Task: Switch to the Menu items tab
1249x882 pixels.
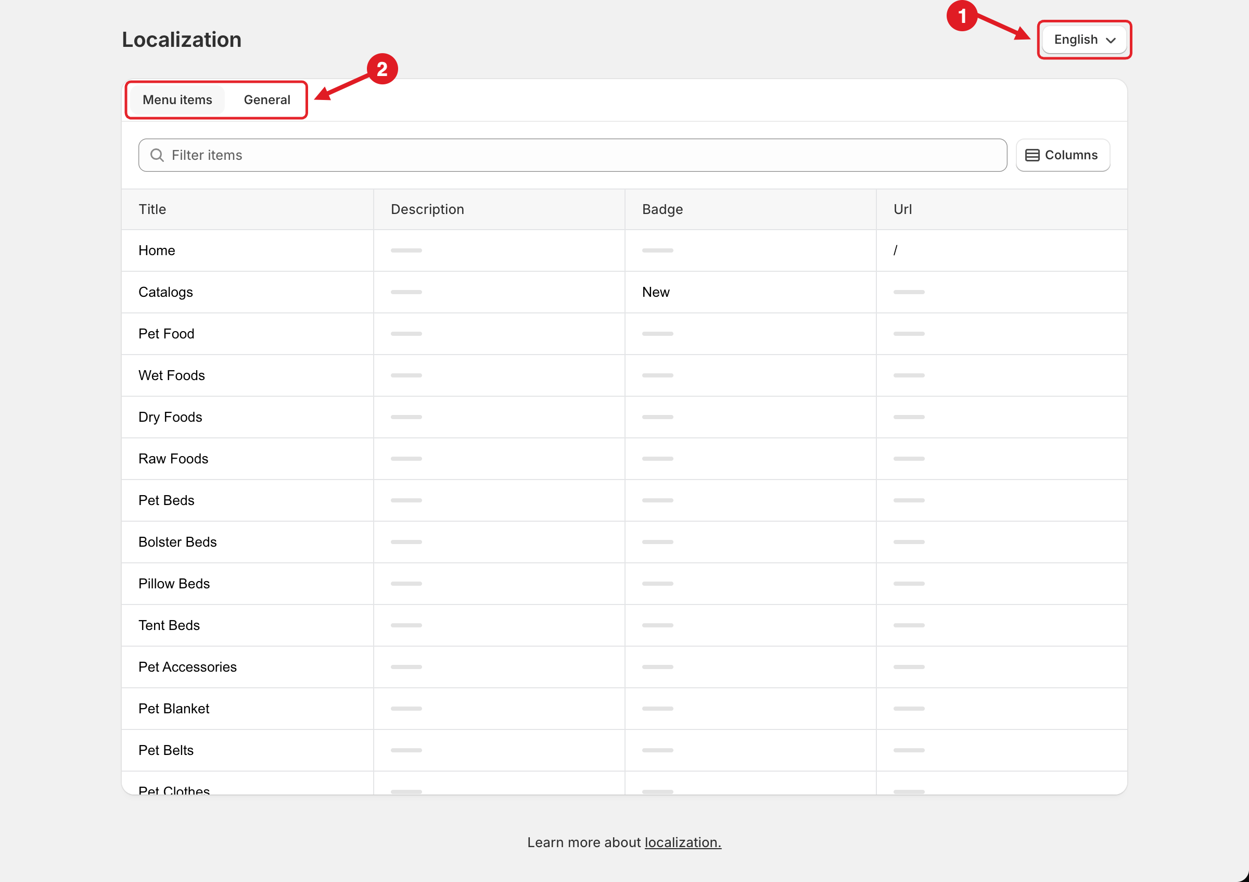Action: pos(177,99)
